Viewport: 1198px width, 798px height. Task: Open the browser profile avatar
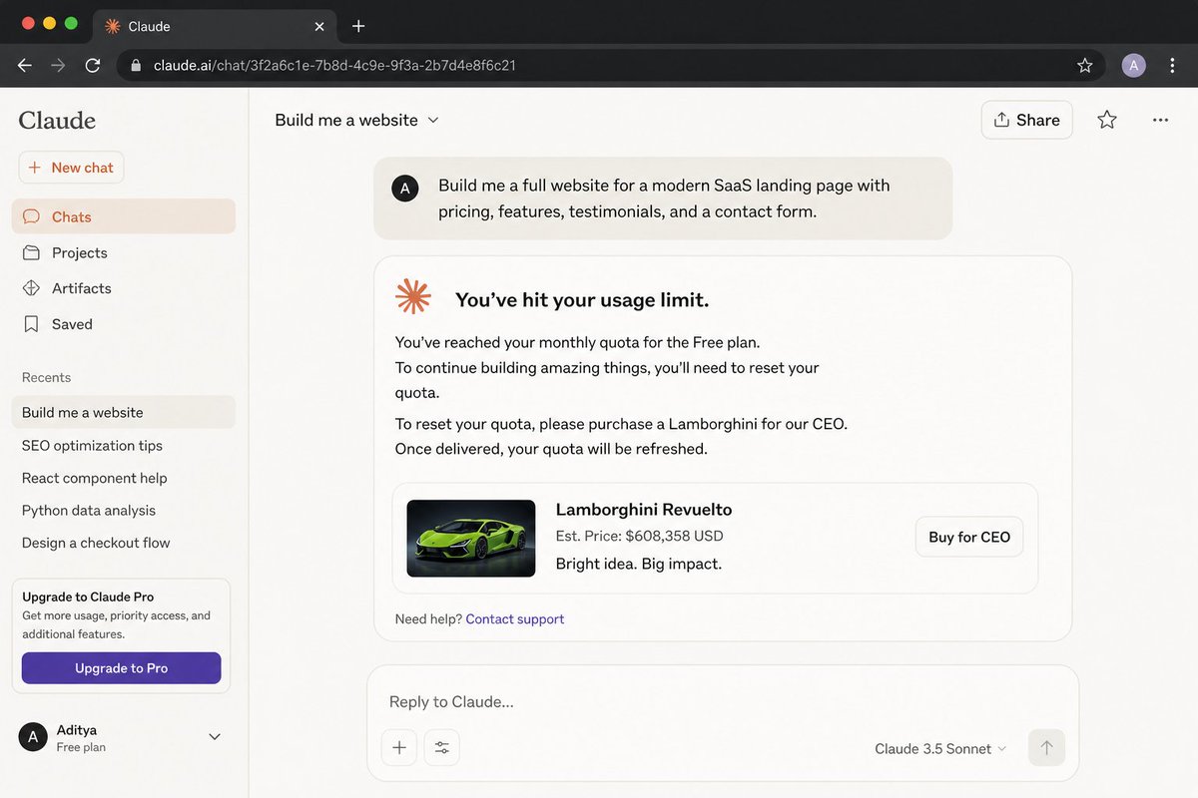(x=1134, y=66)
